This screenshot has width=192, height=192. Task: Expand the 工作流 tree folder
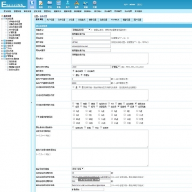click(2, 48)
